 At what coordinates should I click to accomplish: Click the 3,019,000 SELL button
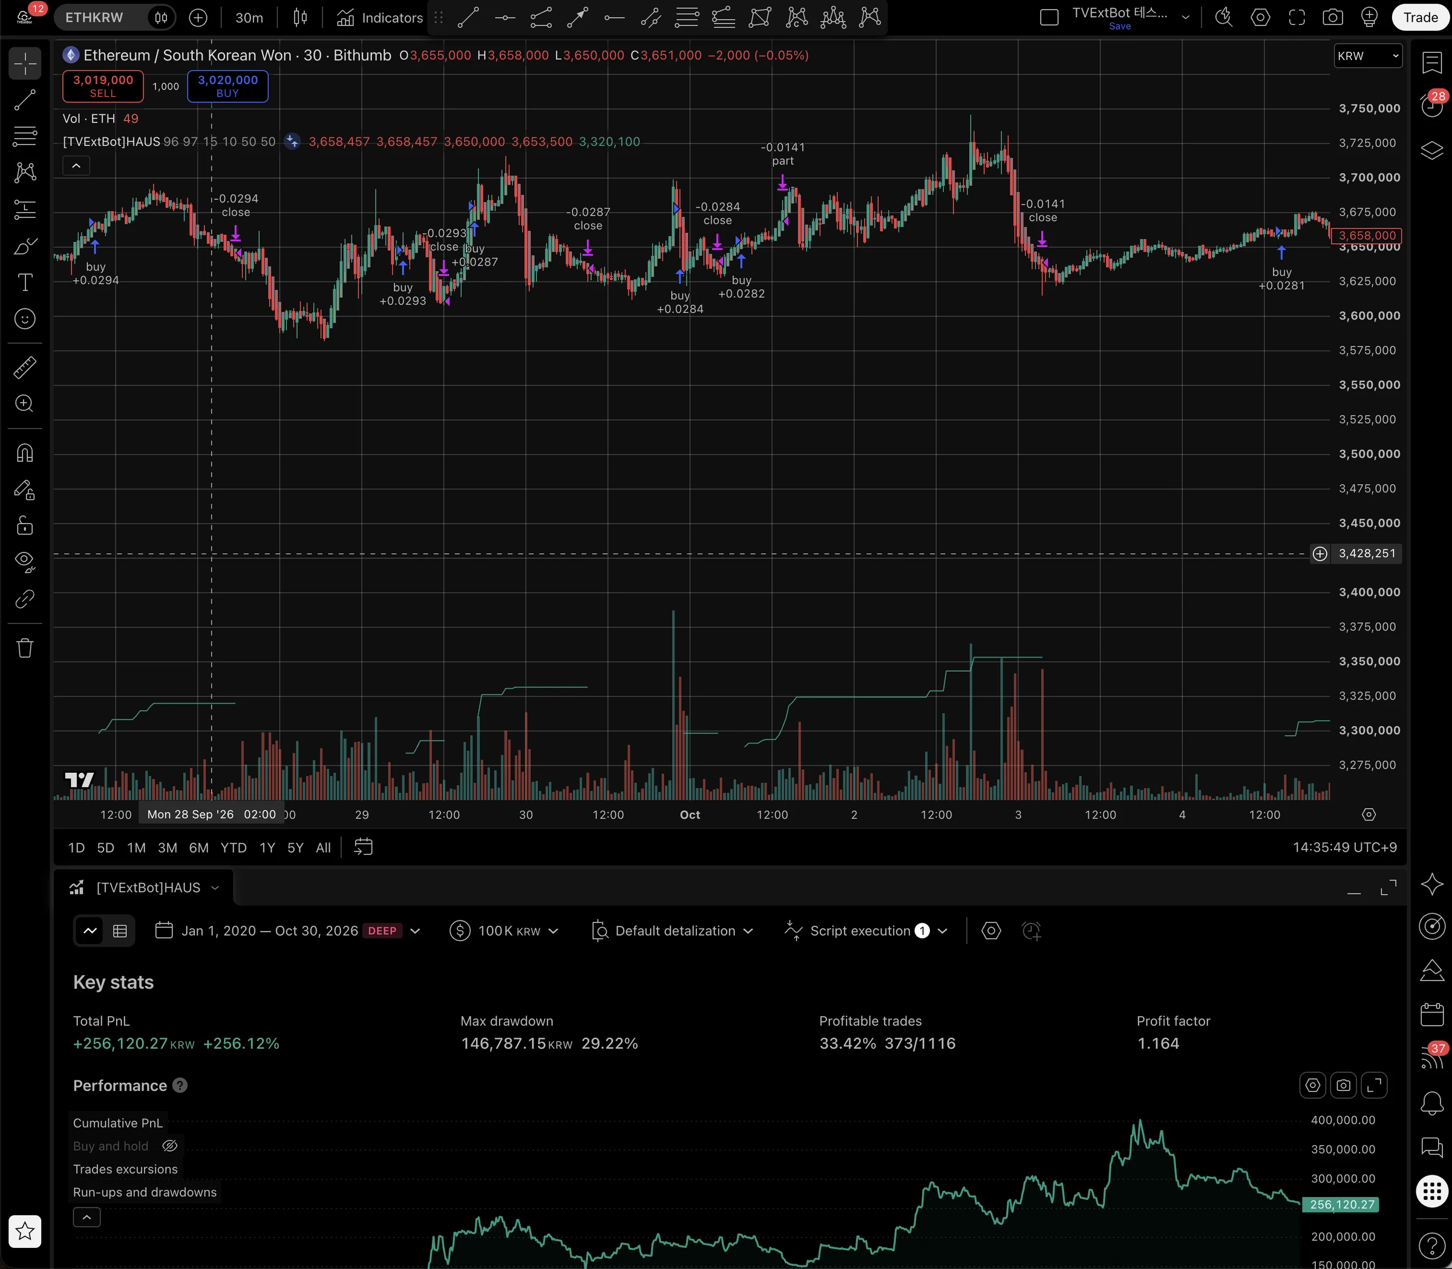point(103,86)
